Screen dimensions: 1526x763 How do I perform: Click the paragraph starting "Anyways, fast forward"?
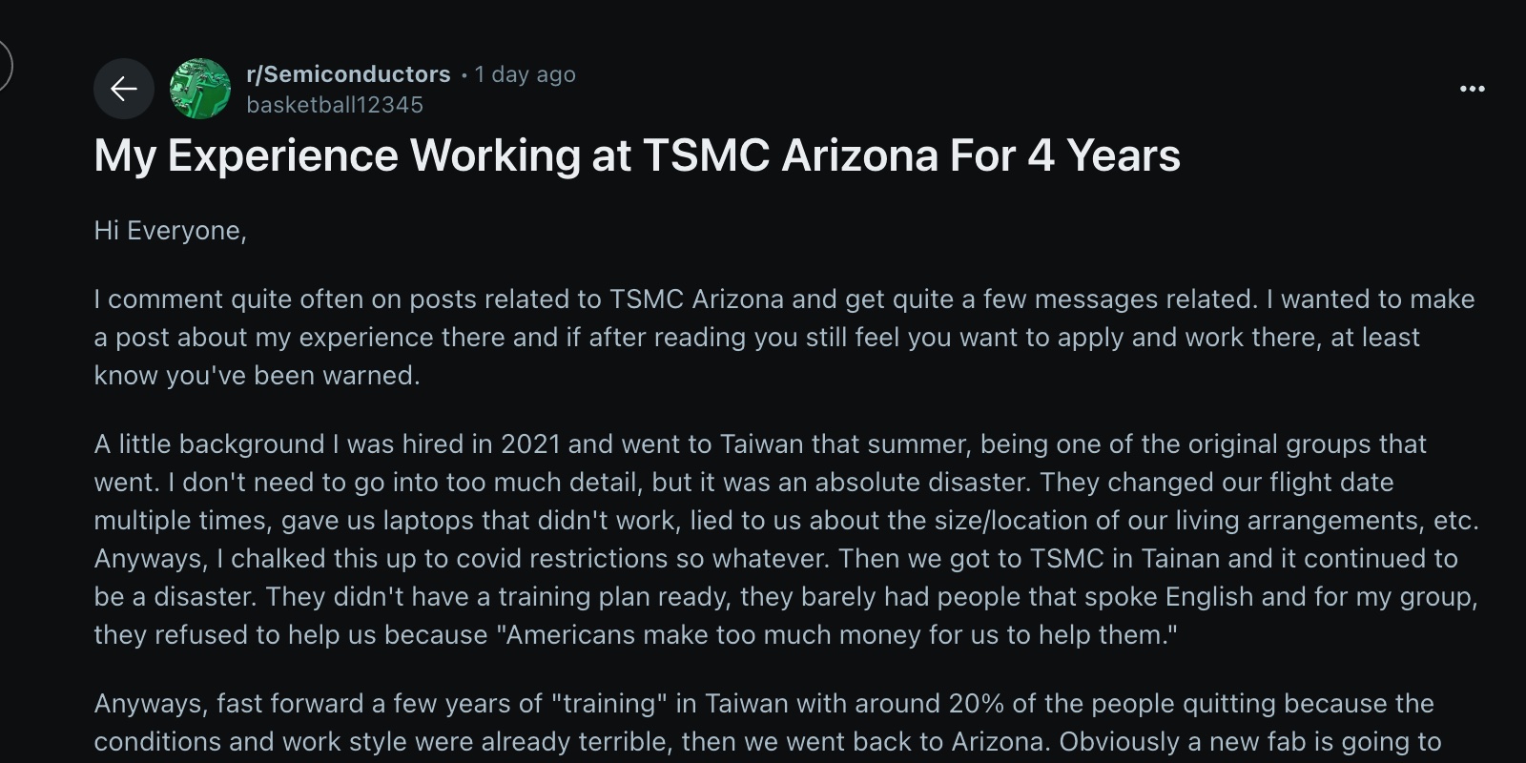[x=763, y=722]
